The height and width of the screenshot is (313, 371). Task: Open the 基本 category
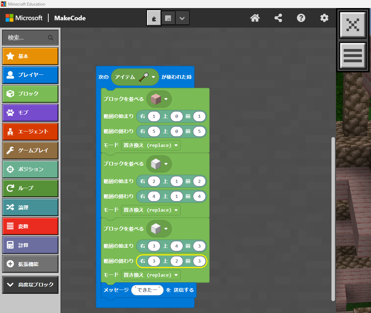(x=30, y=56)
